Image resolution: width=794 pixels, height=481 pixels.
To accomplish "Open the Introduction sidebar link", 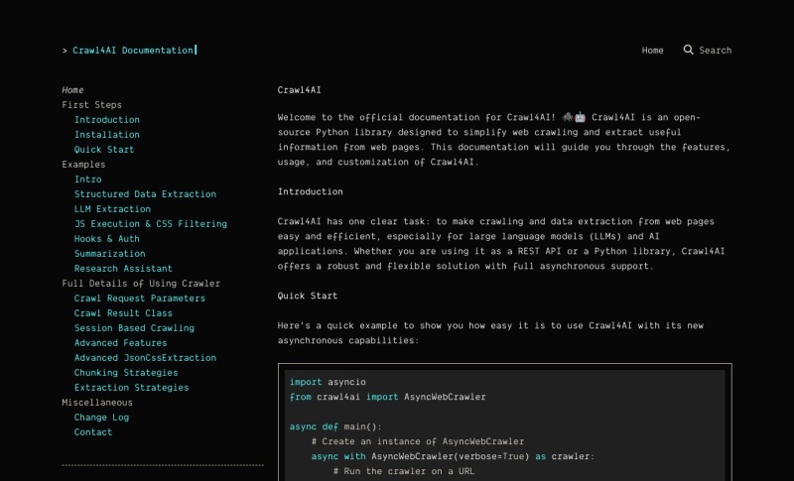I will point(107,120).
